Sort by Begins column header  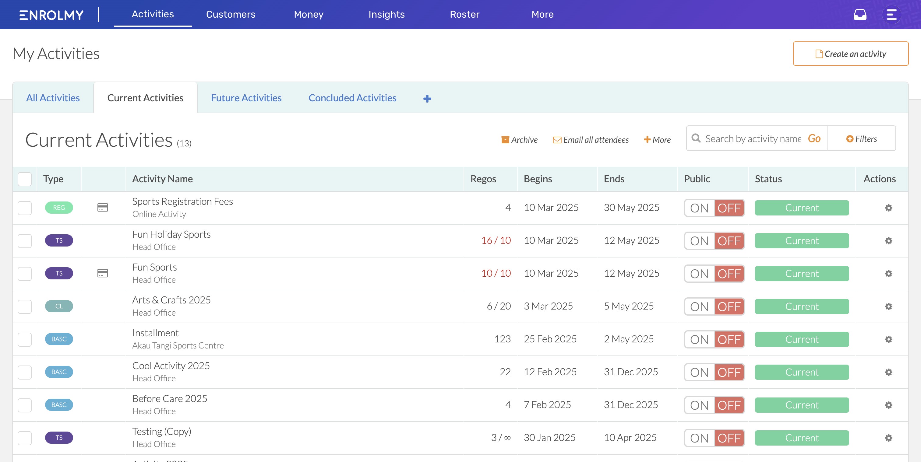coord(538,179)
